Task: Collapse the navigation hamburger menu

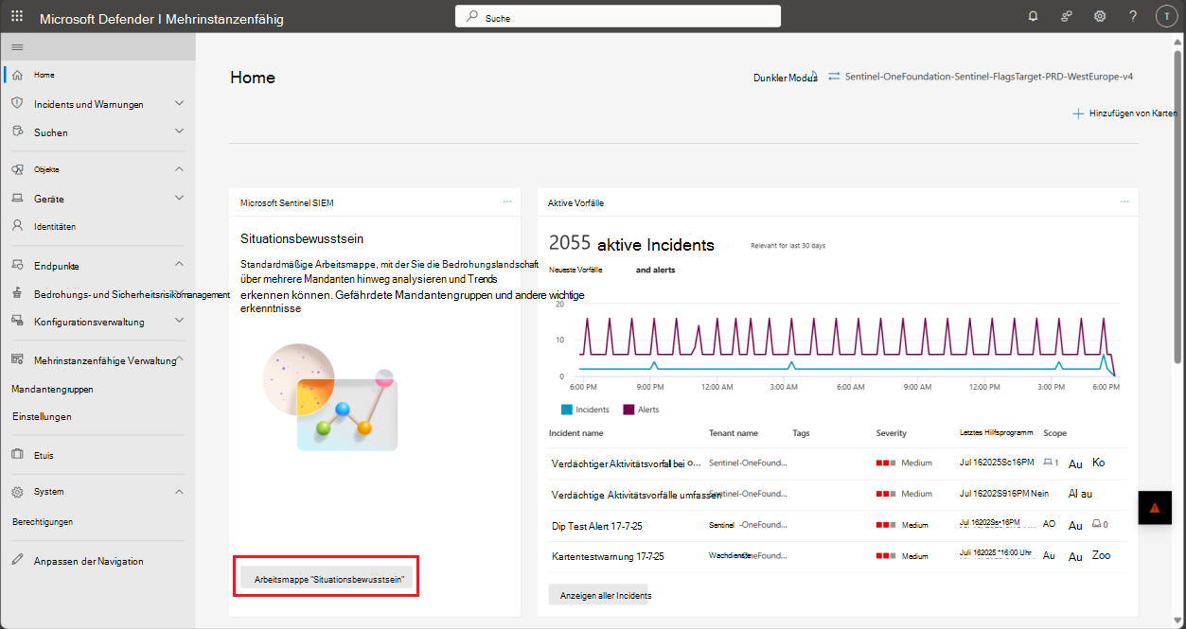Action: (x=17, y=46)
